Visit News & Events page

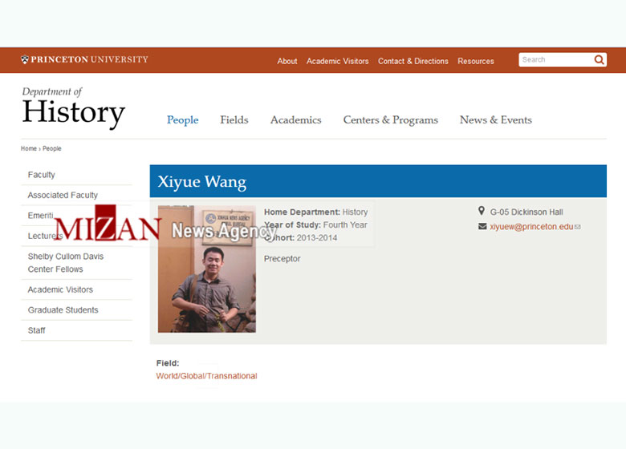click(x=495, y=120)
